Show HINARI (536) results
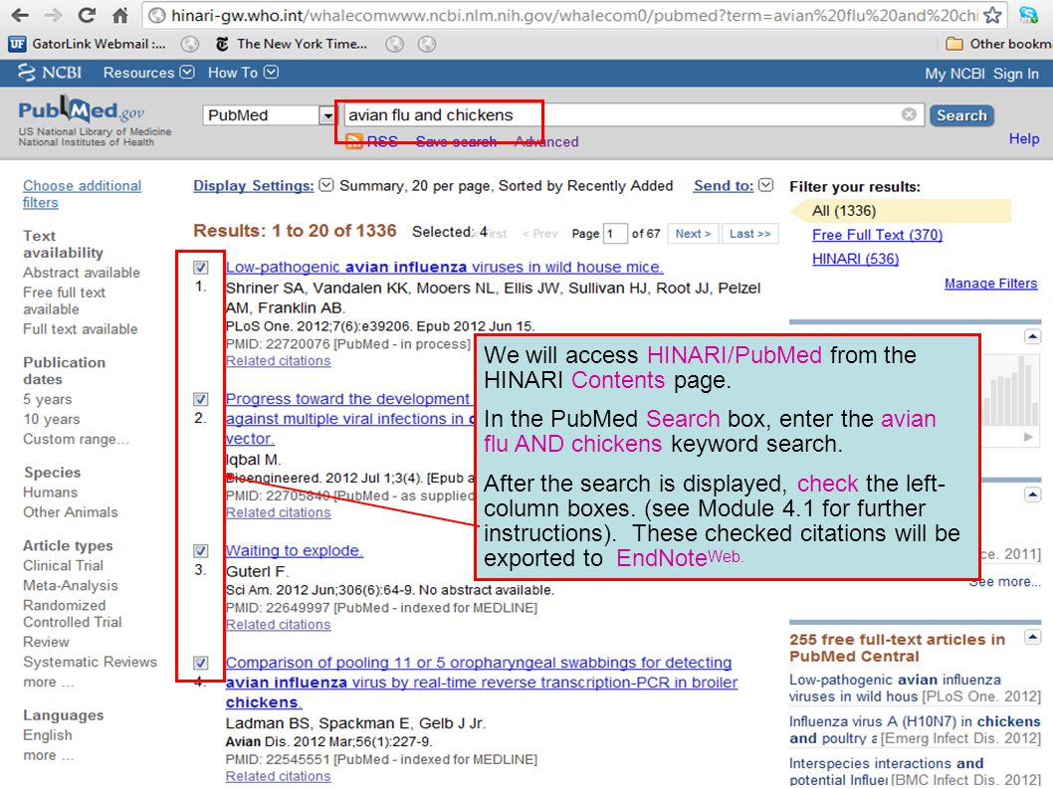1053x789 pixels. point(855,259)
